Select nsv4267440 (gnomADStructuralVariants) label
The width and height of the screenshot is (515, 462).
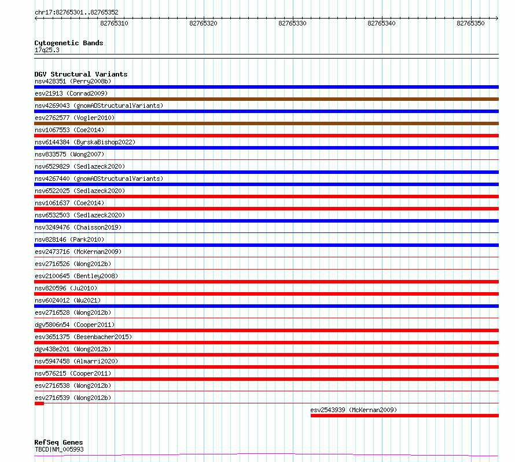click(99, 179)
